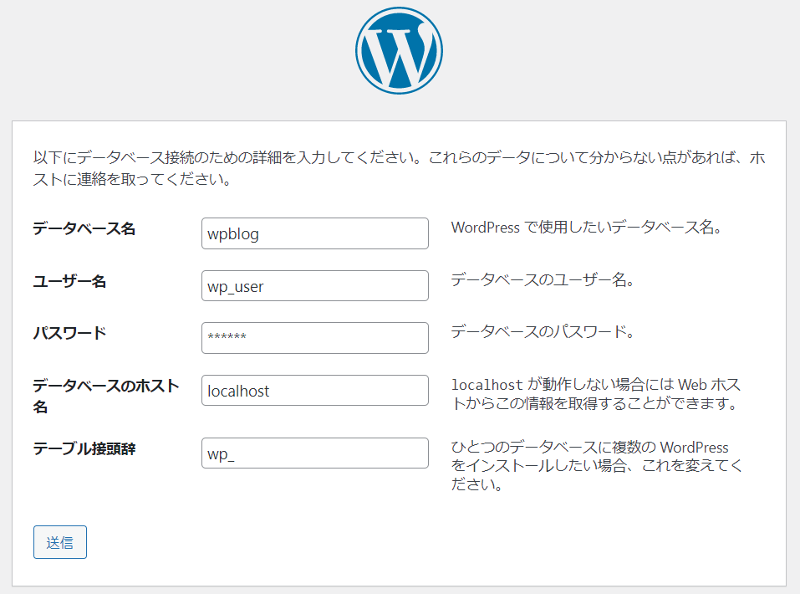Click inside the データベース名 field showing wpblog
The image size is (800, 594).
(x=314, y=233)
